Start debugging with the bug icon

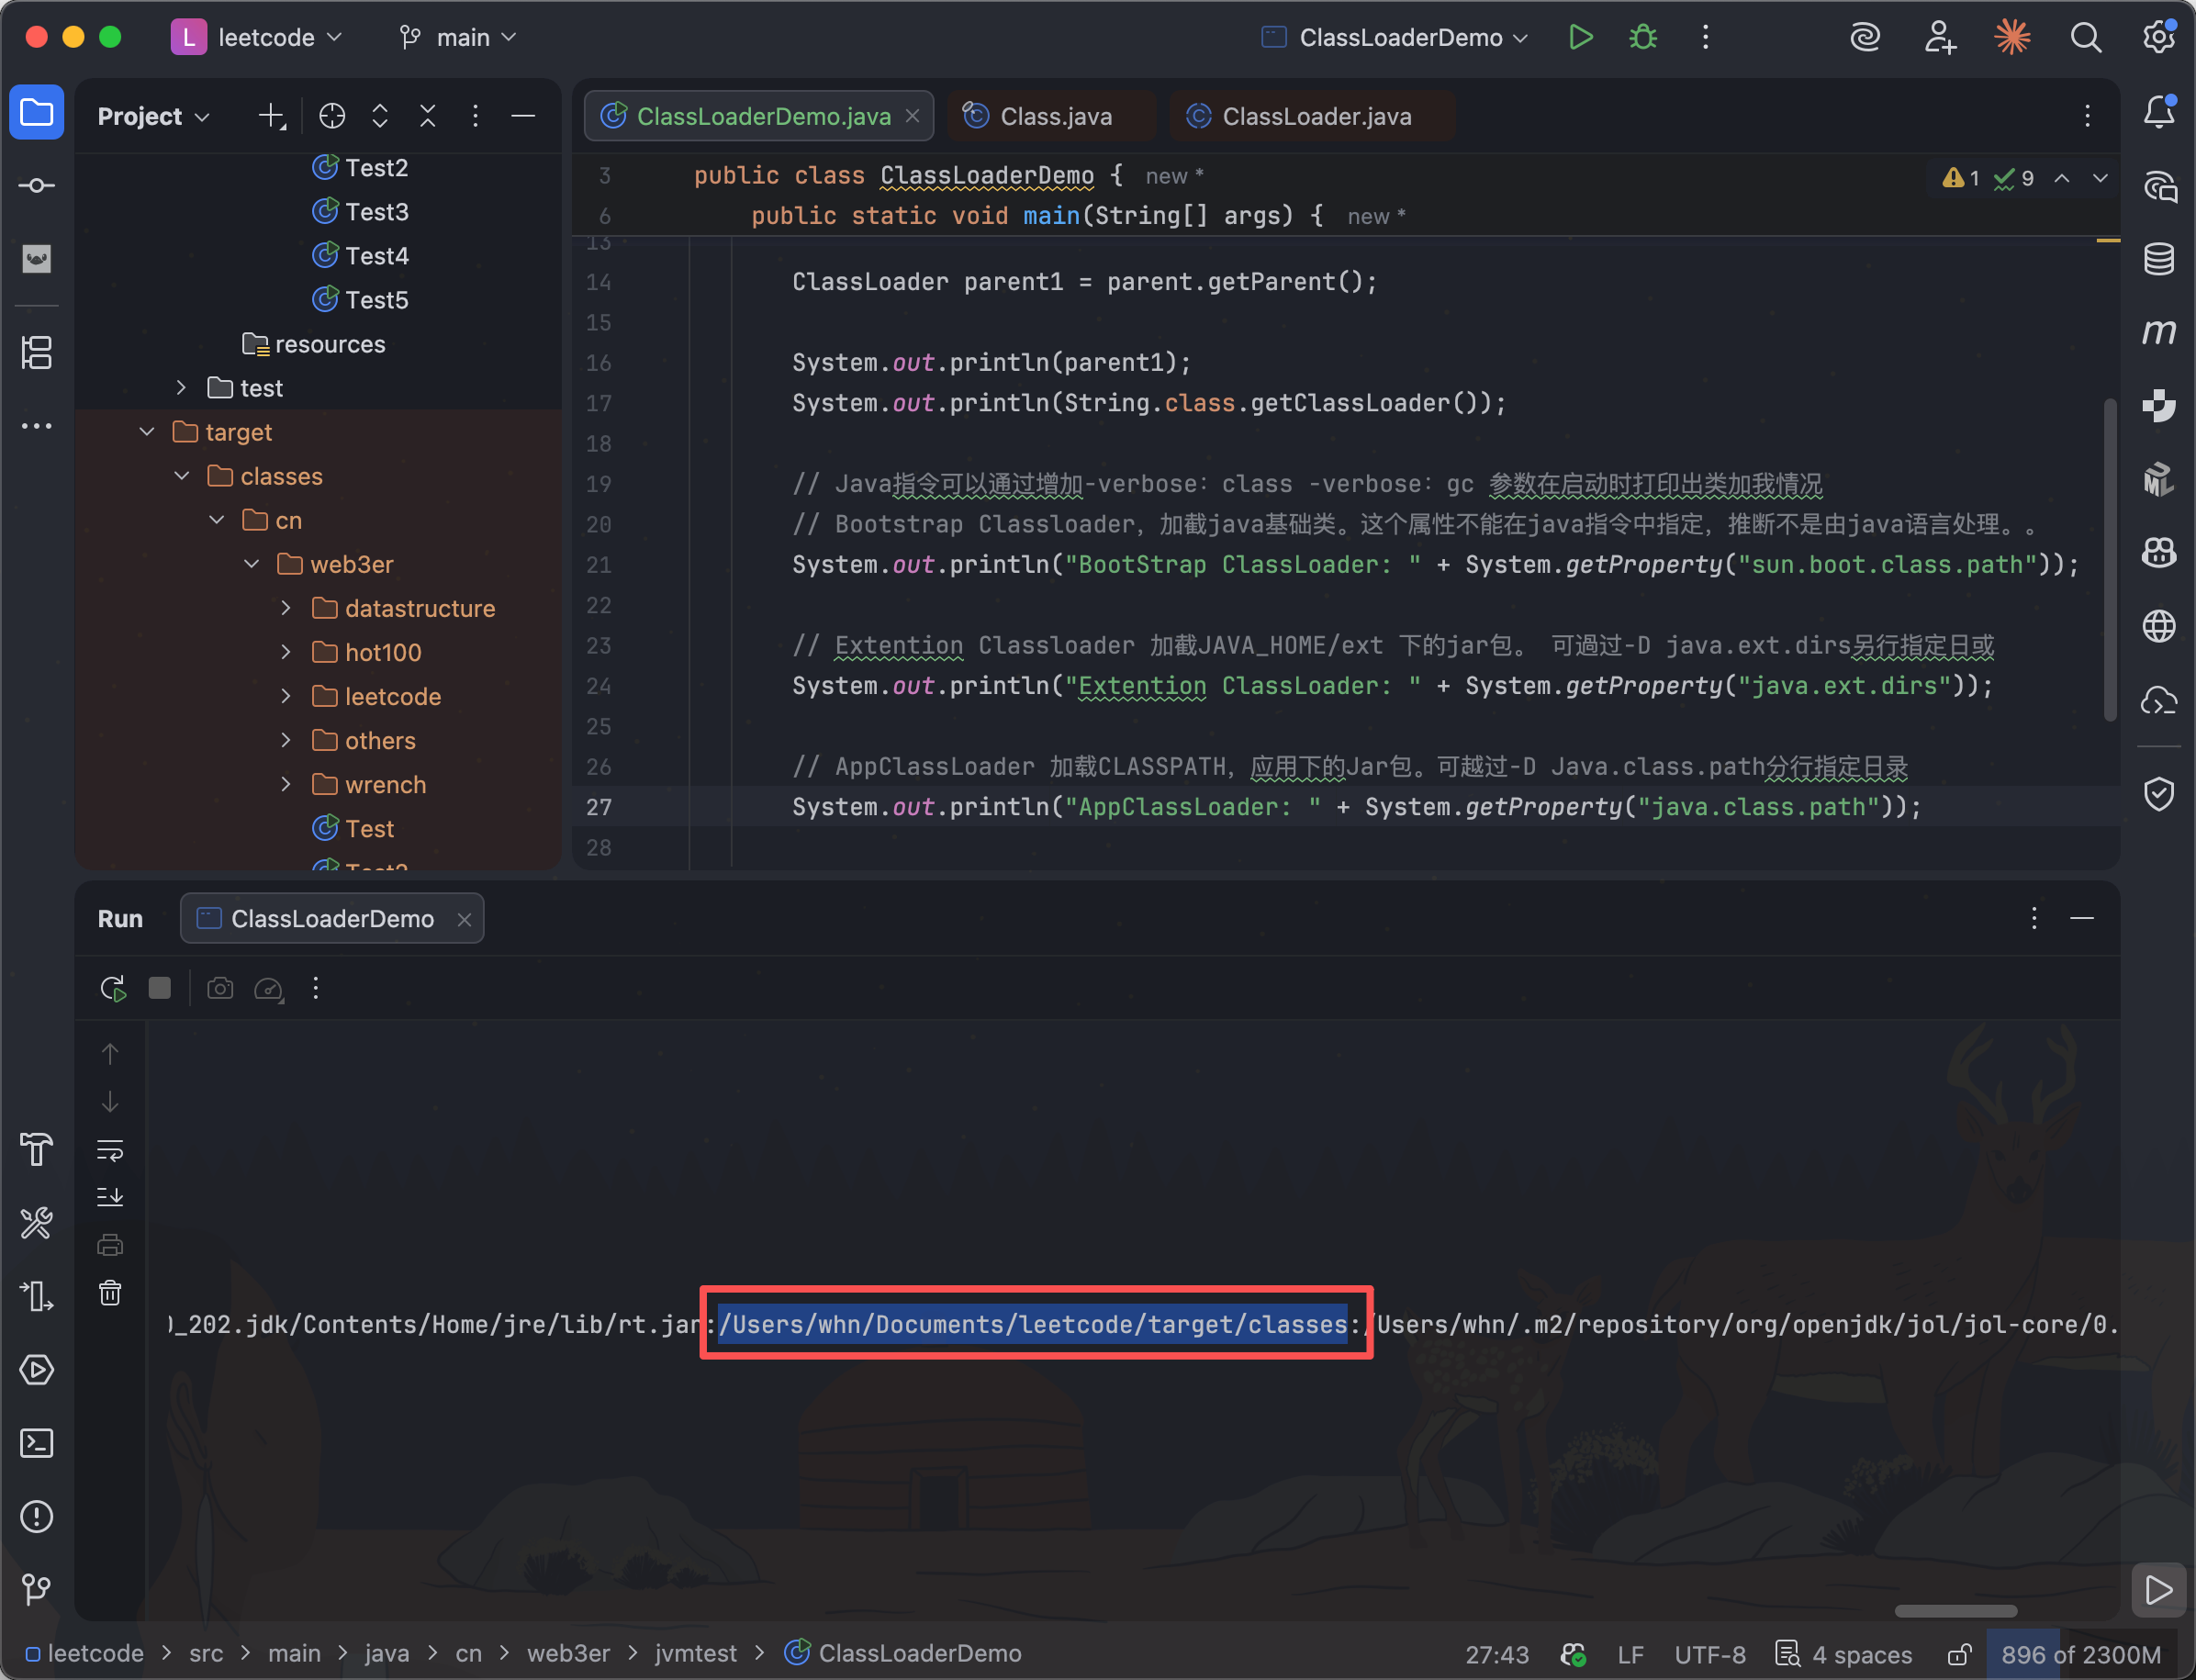coord(1643,37)
